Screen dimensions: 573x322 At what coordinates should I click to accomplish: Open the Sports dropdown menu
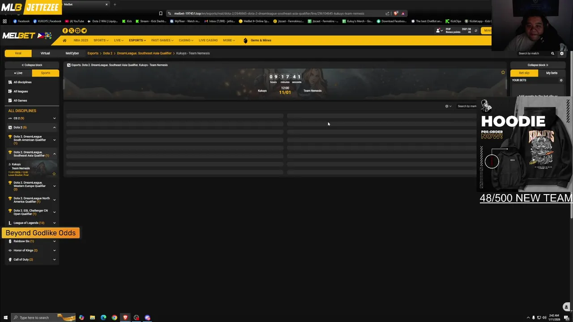click(101, 40)
